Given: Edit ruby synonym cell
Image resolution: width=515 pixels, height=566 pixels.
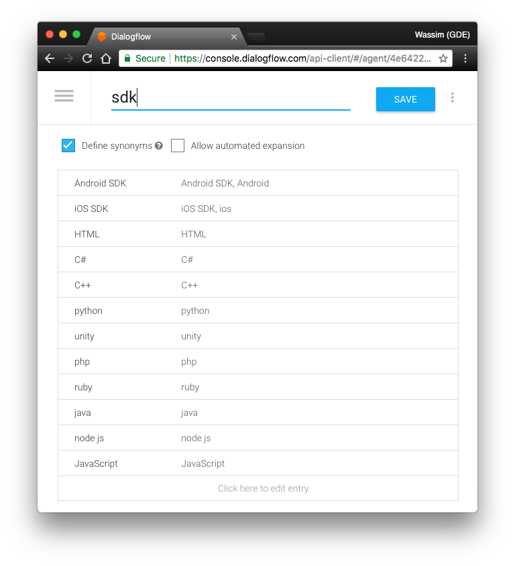Looking at the screenshot, I should [190, 388].
